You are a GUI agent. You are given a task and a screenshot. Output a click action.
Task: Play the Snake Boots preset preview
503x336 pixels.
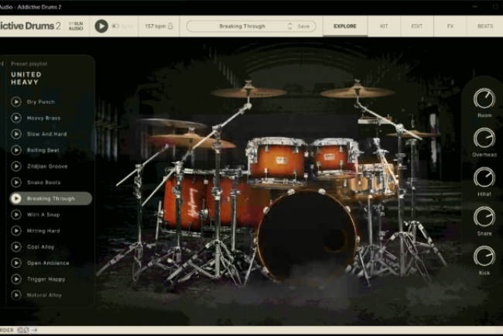[x=16, y=182]
